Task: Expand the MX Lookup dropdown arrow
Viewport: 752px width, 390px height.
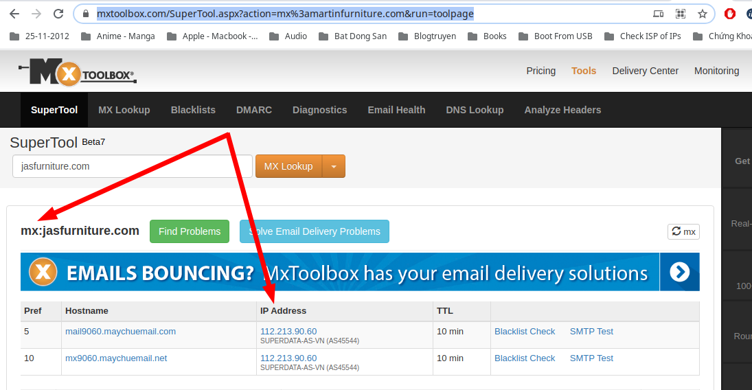Action: (334, 166)
